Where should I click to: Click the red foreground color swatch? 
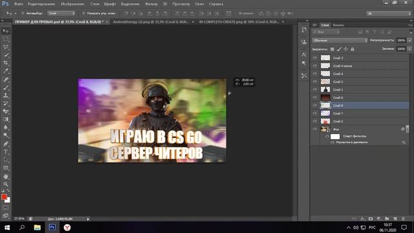coord(4,197)
